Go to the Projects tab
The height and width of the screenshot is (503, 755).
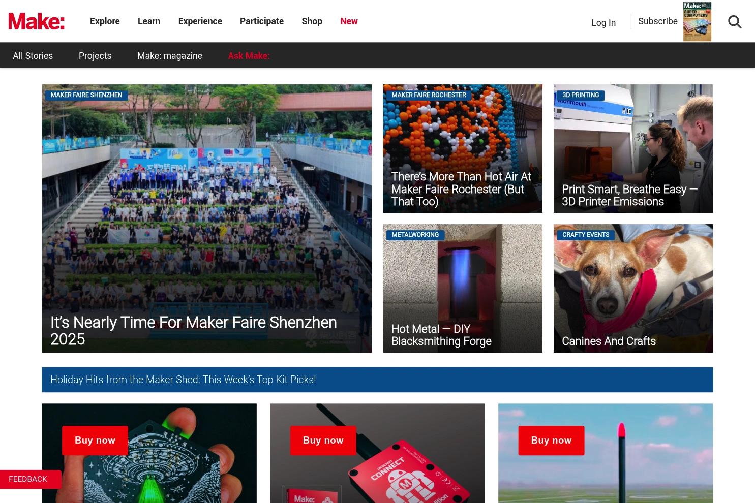pos(95,56)
